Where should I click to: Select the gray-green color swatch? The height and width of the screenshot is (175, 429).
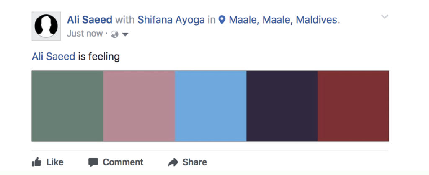pos(67,106)
